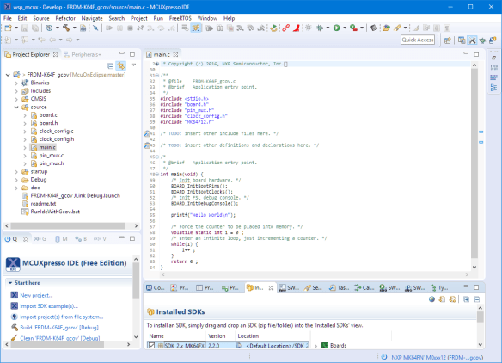Viewport: 502px width, 363px height.
Task: Click the highlighted instruction stepping mode icon
Action: pos(196,28)
